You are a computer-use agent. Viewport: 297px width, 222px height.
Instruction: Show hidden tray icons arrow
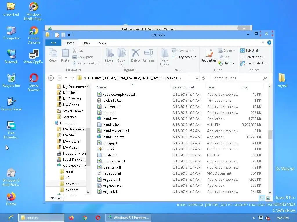(253, 218)
